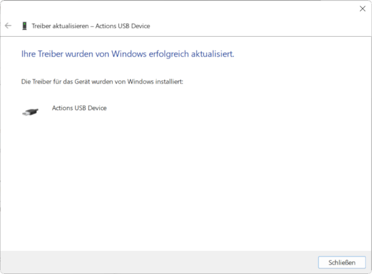
Task: Click the 'Die Treiber für das Gerät' sentence
Action: (102, 81)
